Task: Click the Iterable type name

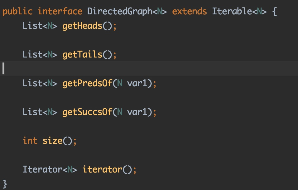Action: (x=232, y=12)
